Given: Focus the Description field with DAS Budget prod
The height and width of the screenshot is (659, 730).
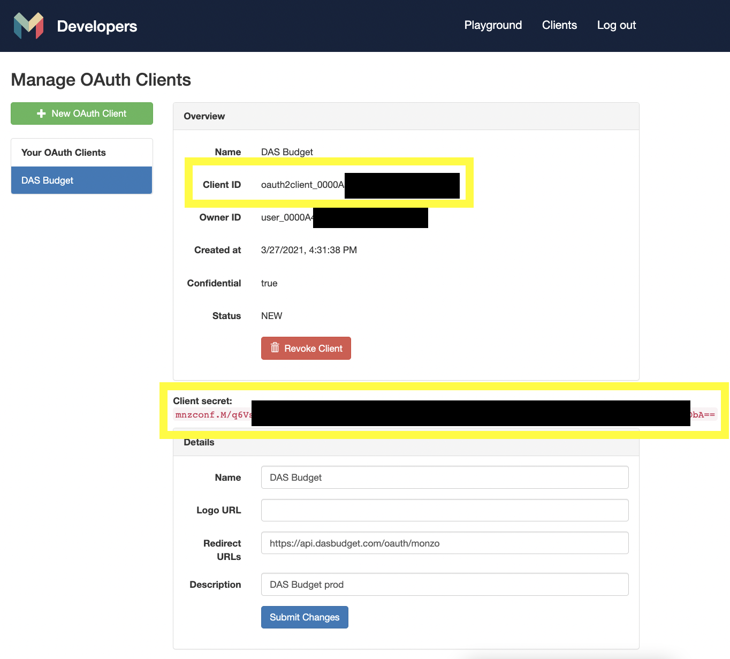Looking at the screenshot, I should pyautogui.click(x=445, y=585).
